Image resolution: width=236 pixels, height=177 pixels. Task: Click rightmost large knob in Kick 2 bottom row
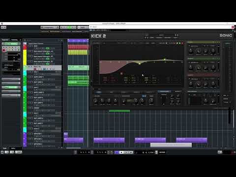click(151, 100)
